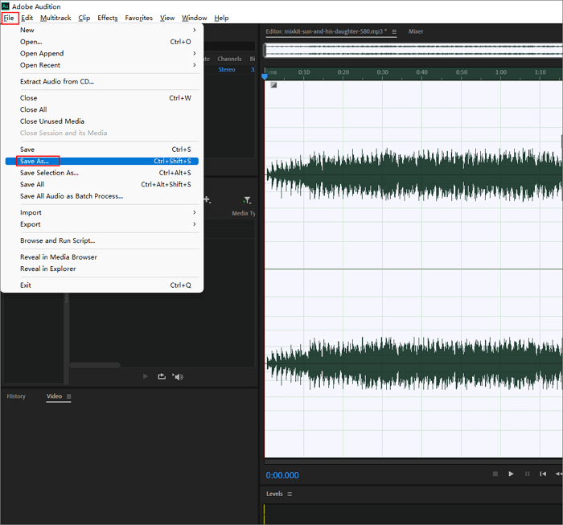Open the Effects menu
Screen dimensions: 563x525
(108, 18)
